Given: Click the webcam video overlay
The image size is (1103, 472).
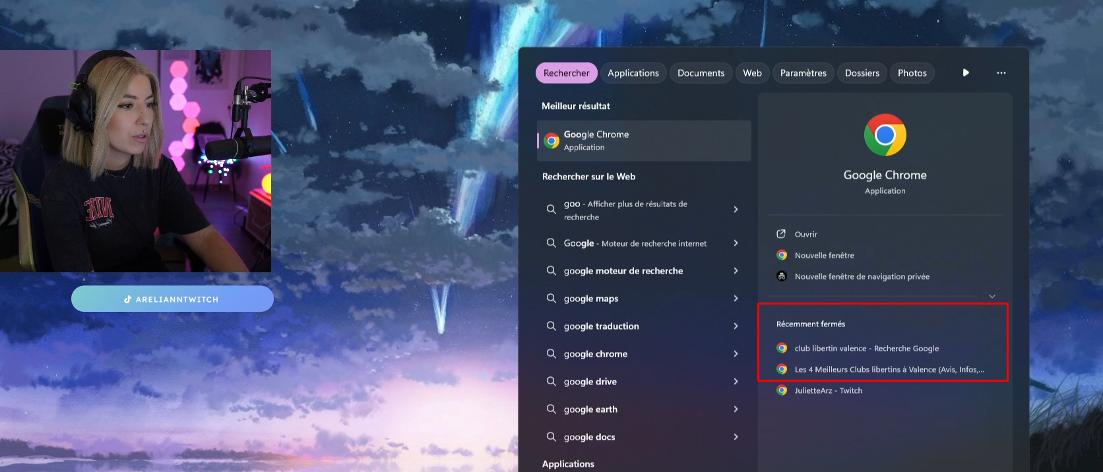Looking at the screenshot, I should 135,161.
